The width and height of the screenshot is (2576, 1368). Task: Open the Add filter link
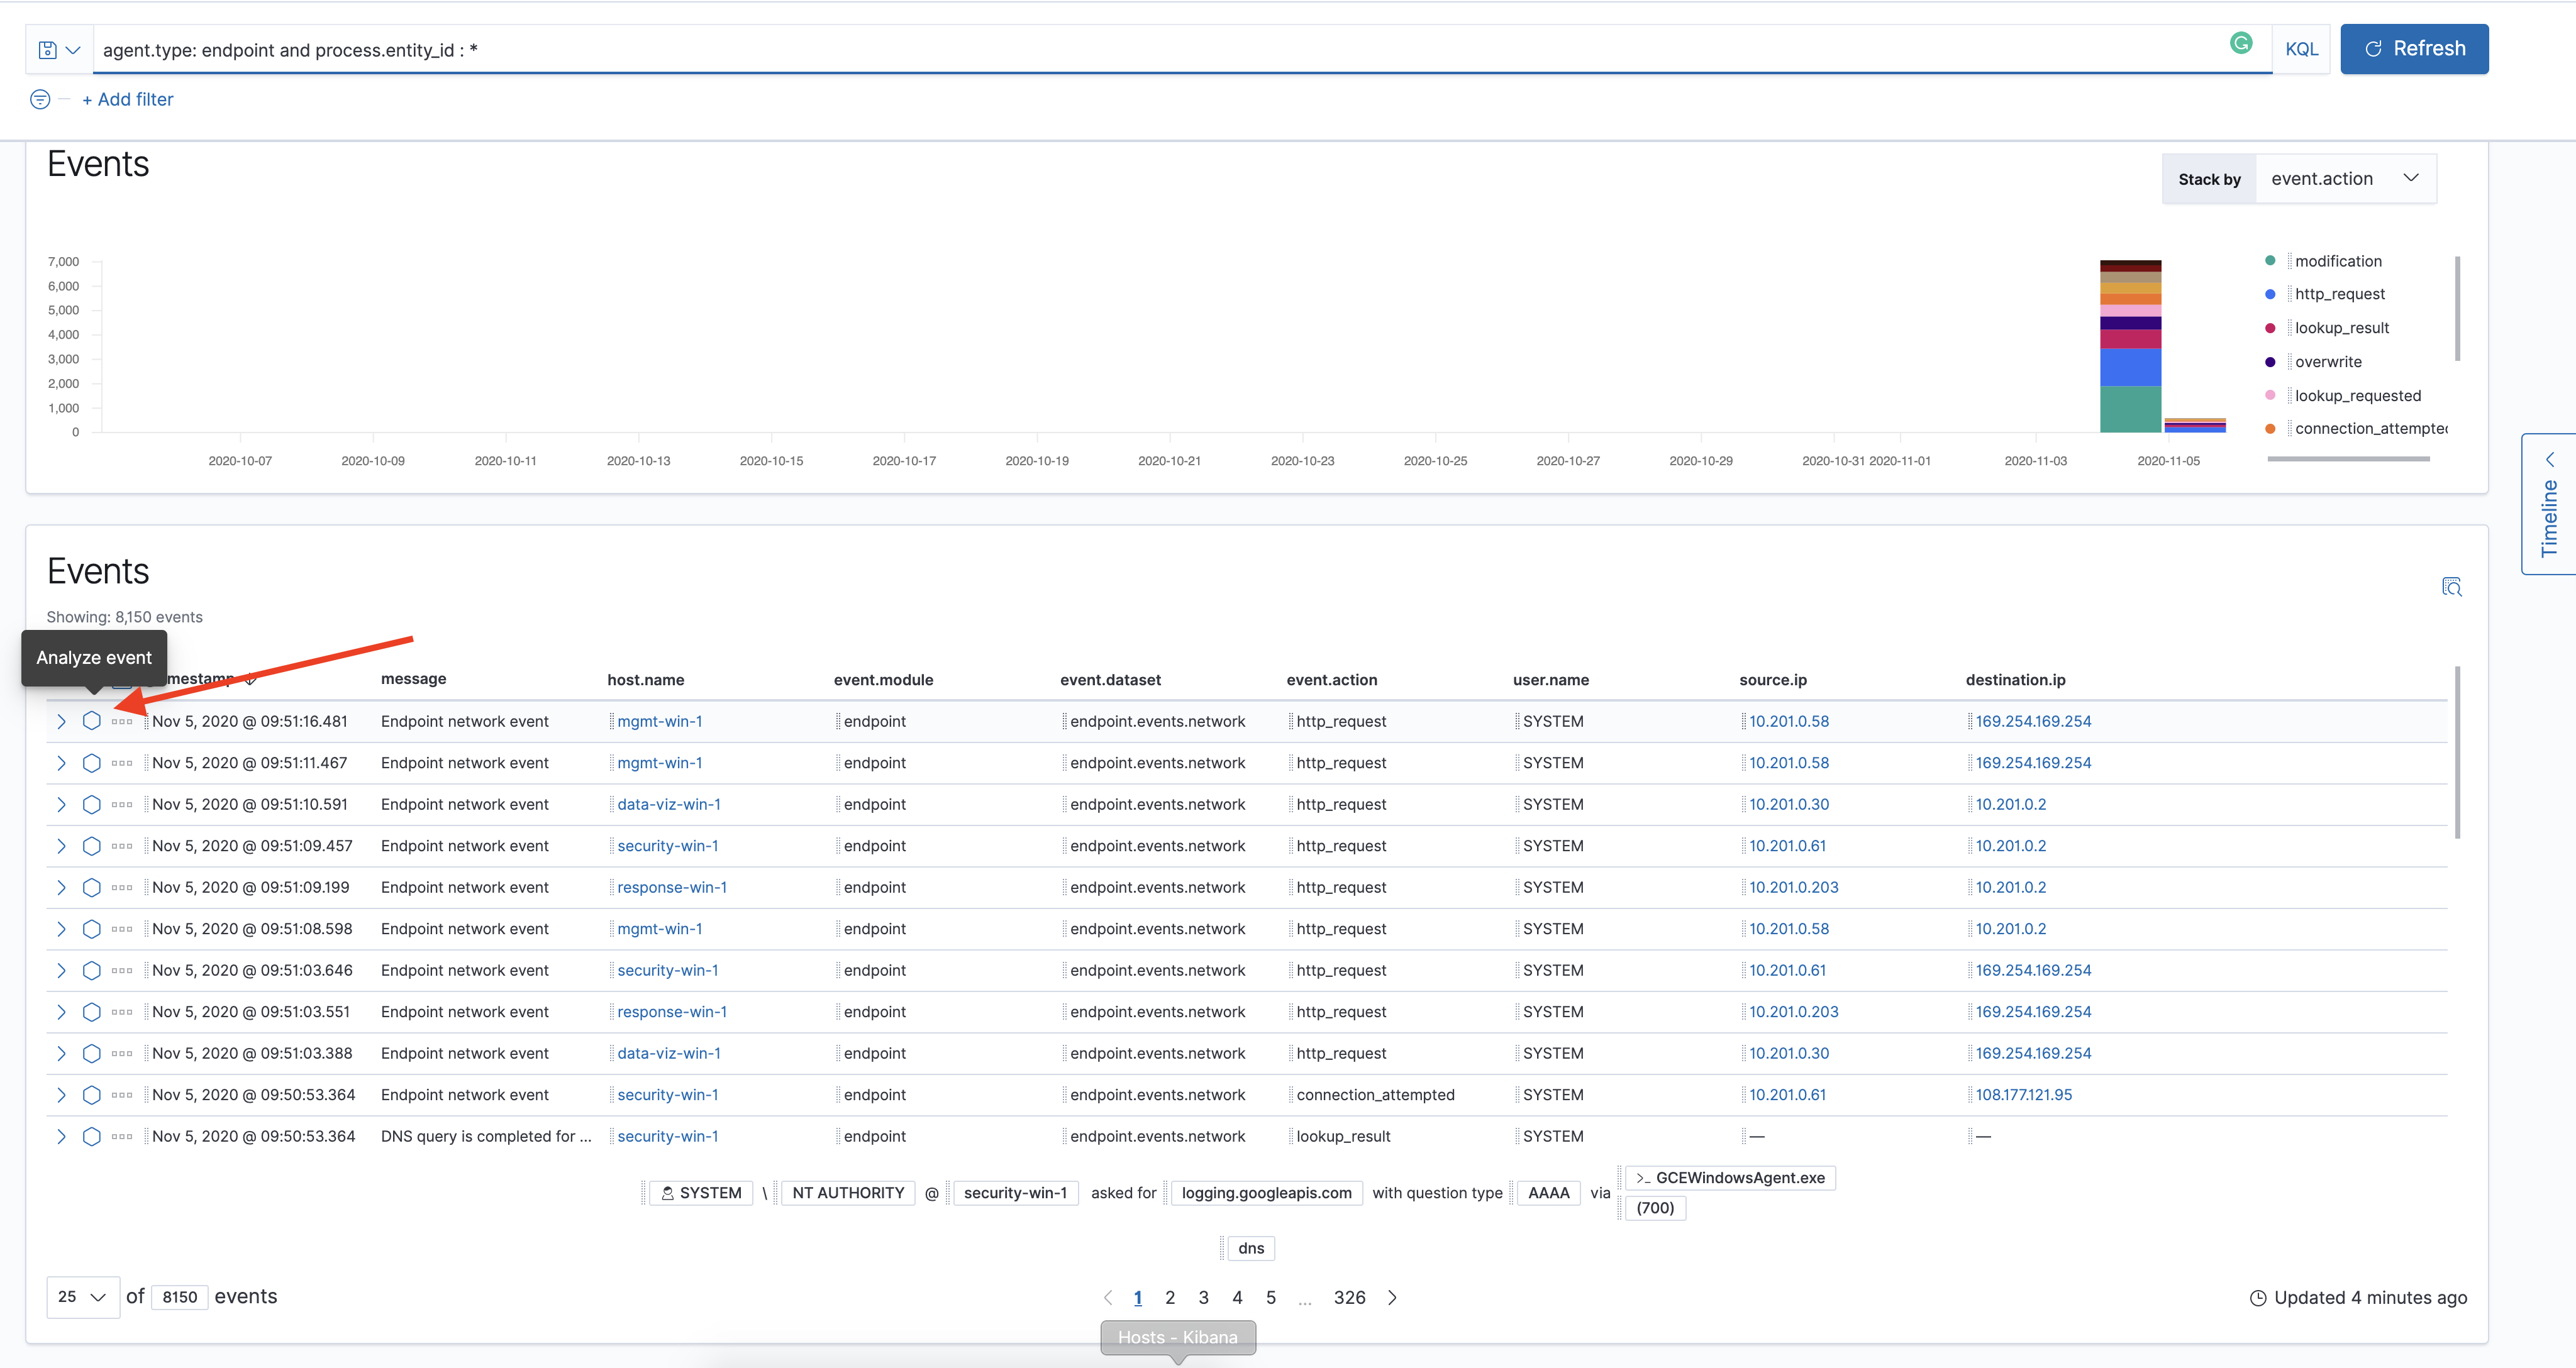(128, 99)
